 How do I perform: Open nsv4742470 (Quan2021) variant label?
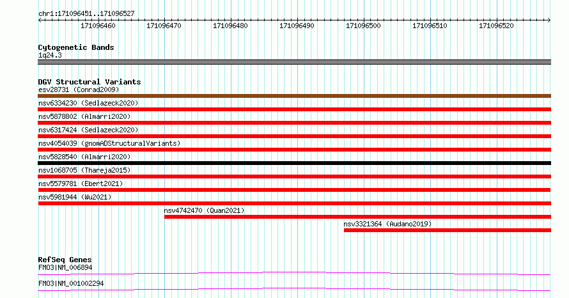point(204,210)
